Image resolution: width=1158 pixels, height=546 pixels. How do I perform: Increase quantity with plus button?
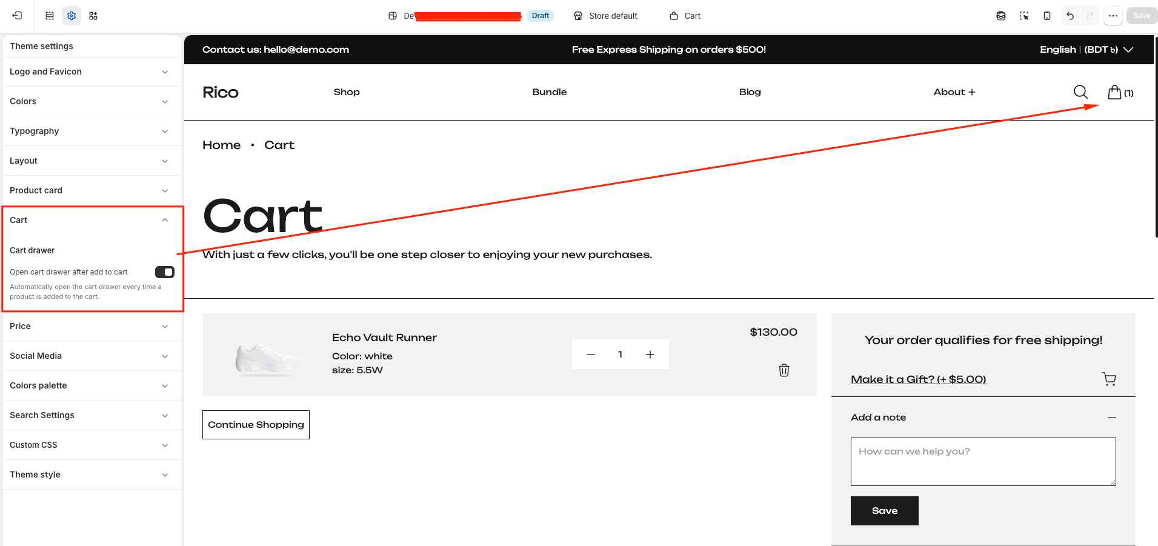click(x=650, y=355)
